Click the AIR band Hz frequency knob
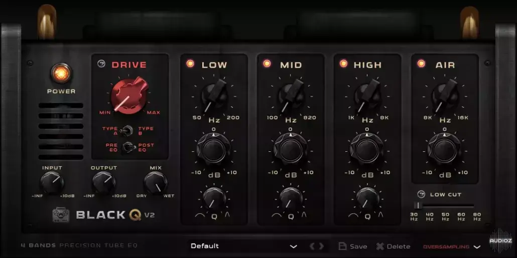The height and width of the screenshot is (258, 517). coord(445,96)
